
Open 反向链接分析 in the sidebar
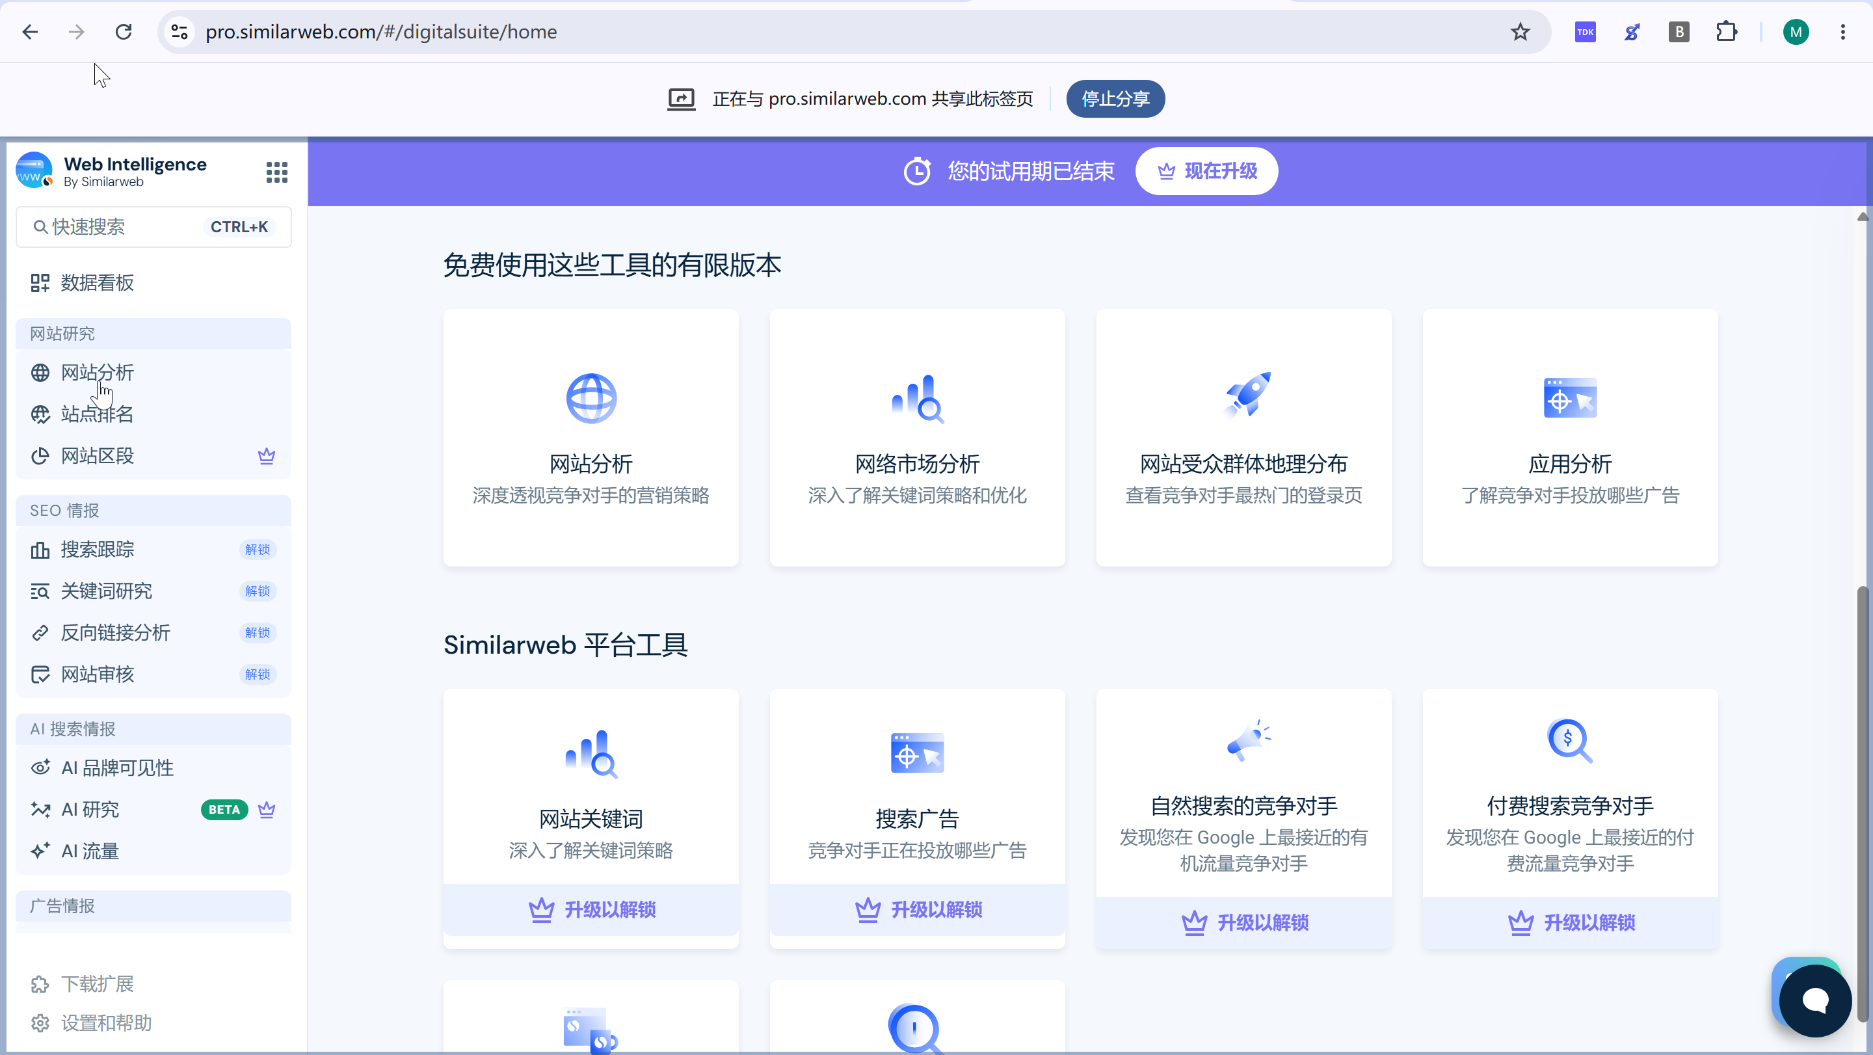153,633
